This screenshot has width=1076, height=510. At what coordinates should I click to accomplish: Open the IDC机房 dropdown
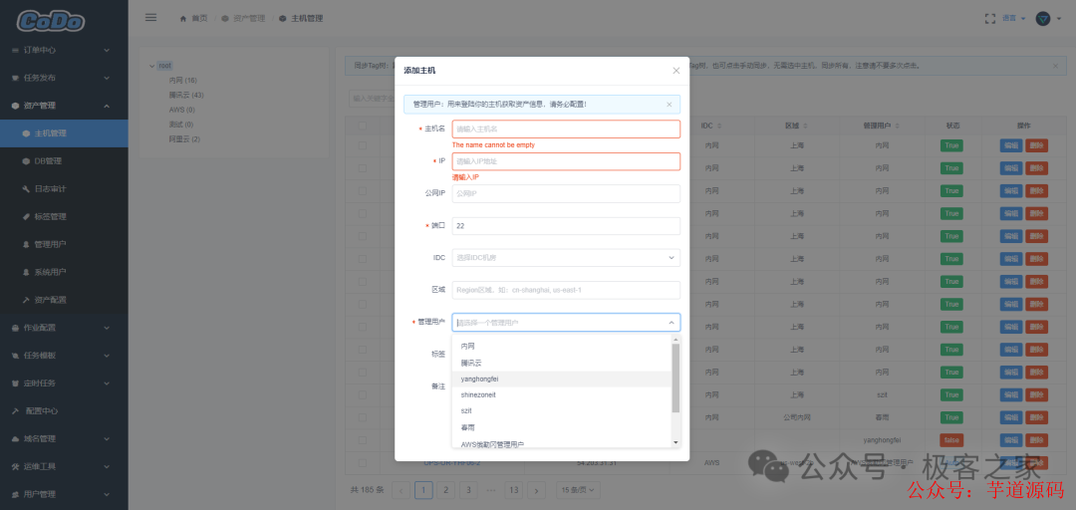(x=566, y=257)
